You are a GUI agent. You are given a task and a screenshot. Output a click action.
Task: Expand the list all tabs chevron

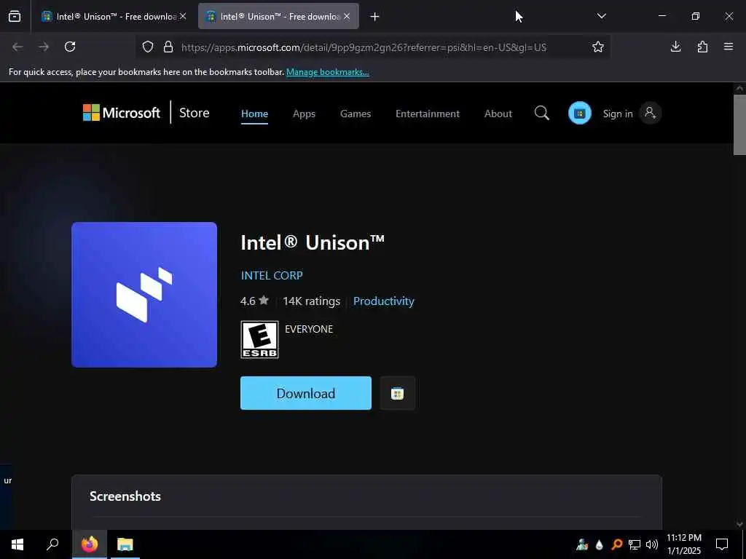coord(601,16)
